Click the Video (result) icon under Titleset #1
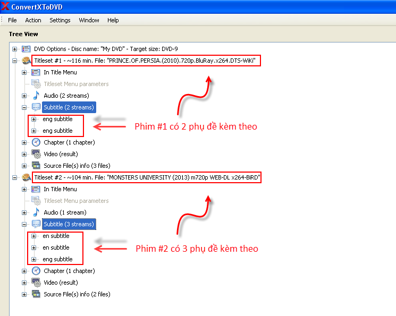Image resolution: width=396 pixels, height=316 pixels. 36,154
